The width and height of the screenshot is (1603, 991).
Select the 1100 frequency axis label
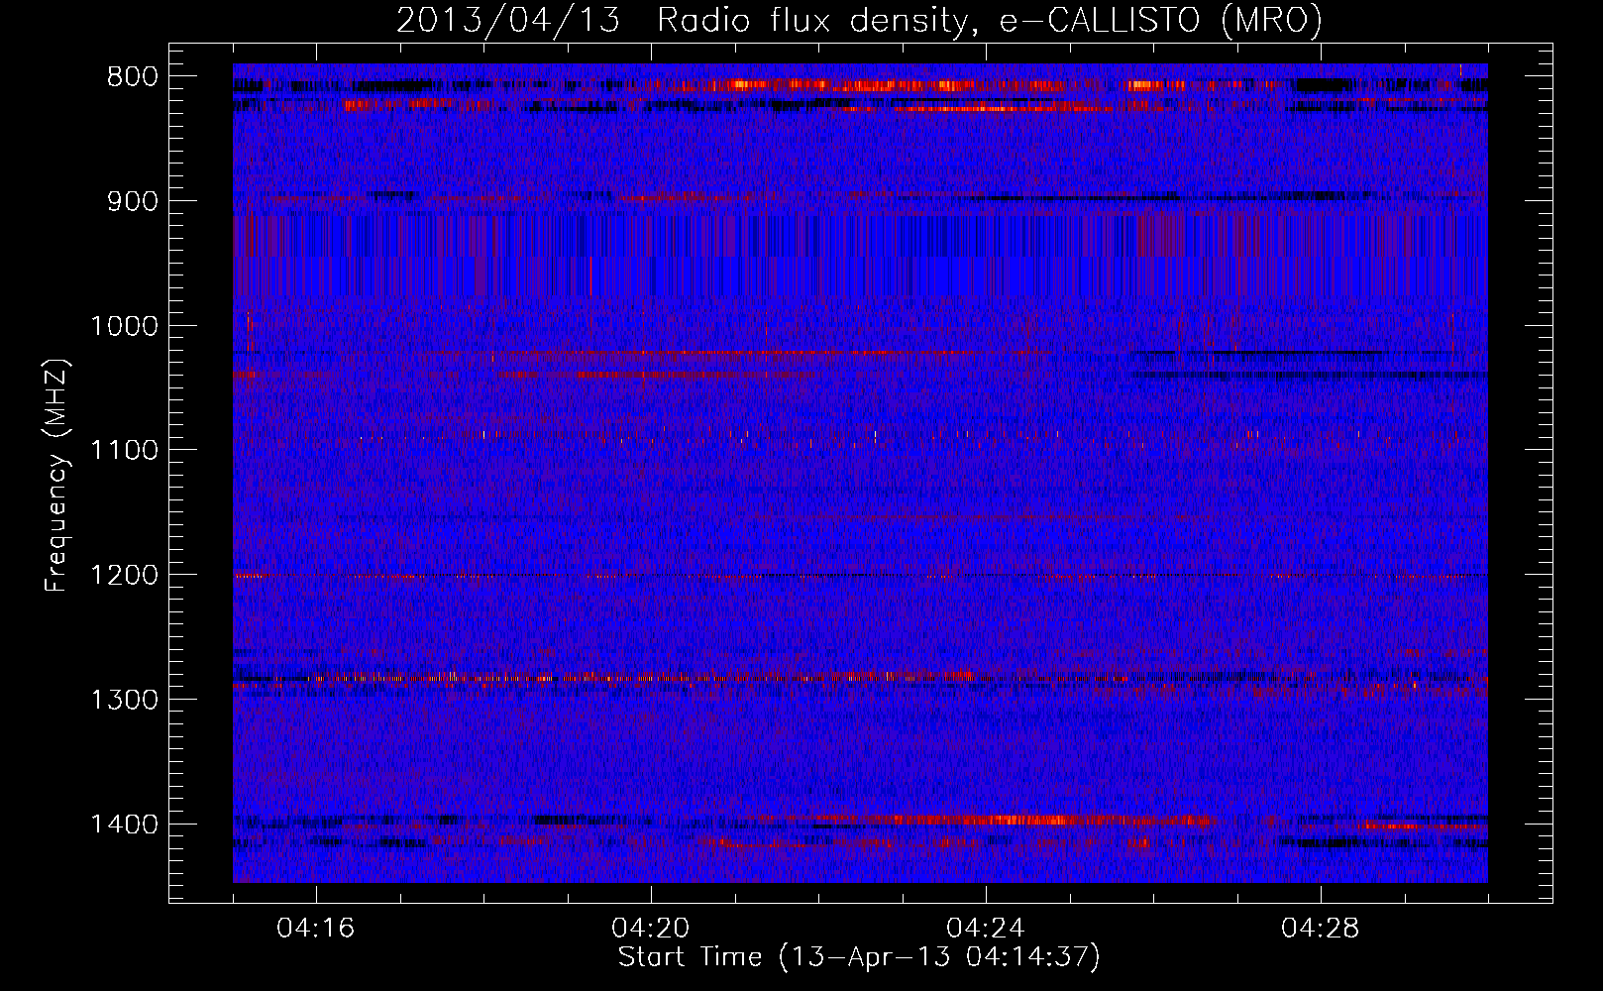(x=124, y=451)
